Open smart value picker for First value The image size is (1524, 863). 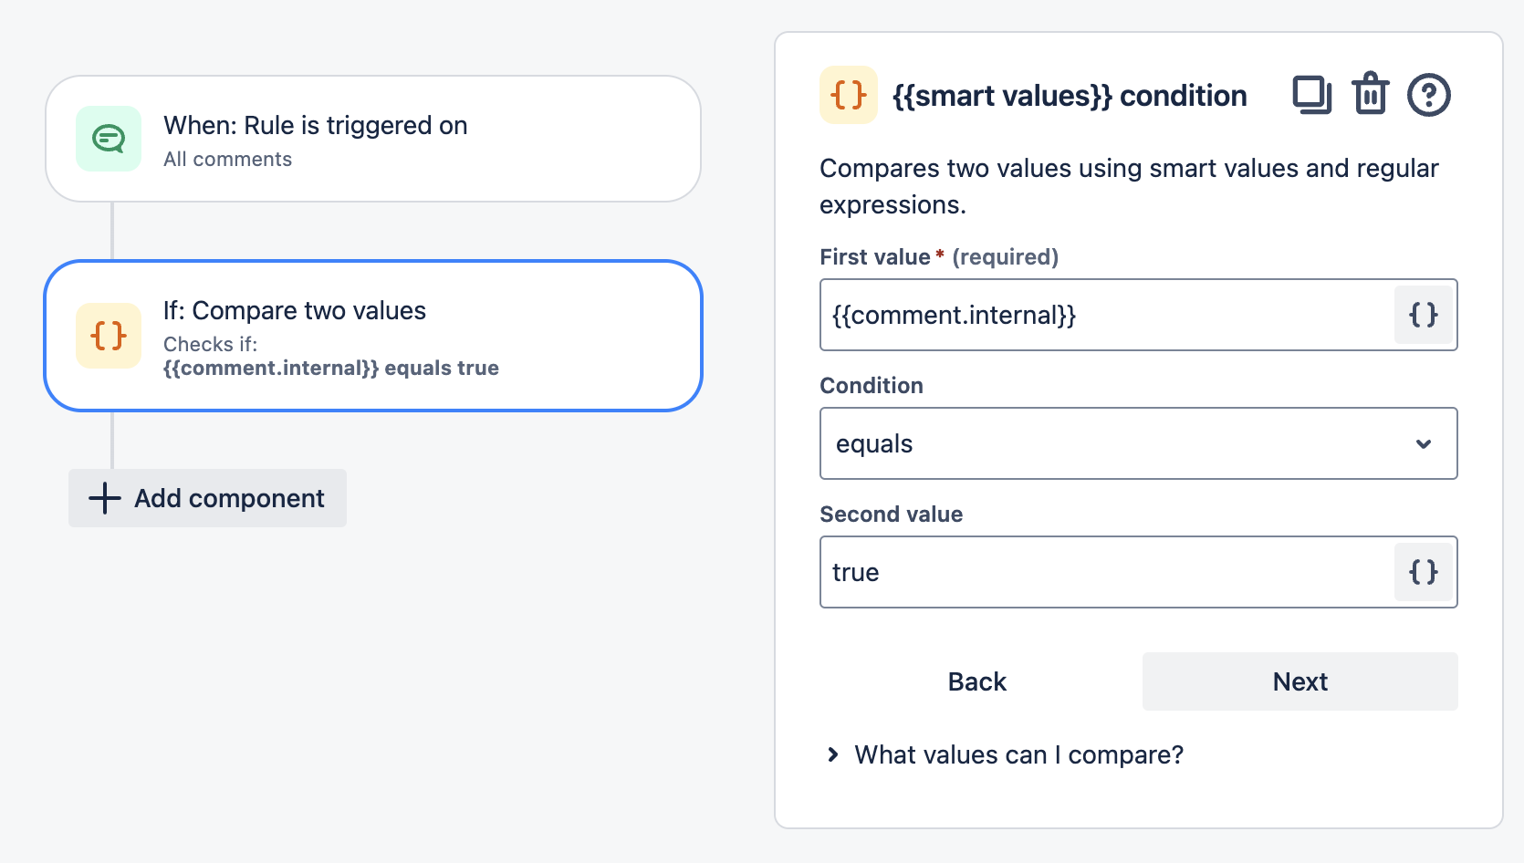tap(1423, 316)
